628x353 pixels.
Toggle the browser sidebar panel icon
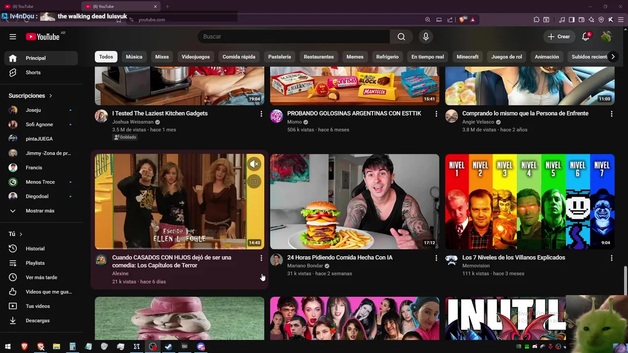click(x=572, y=20)
